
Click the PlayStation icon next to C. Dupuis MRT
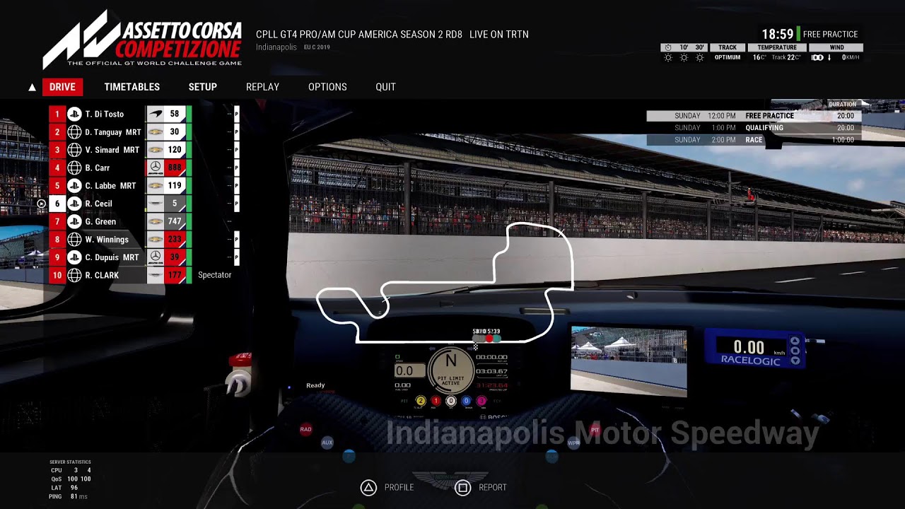click(74, 257)
